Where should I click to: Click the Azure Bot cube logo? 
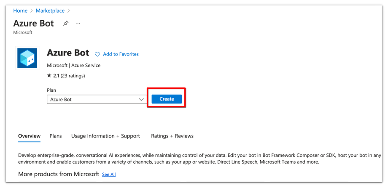(x=27, y=58)
